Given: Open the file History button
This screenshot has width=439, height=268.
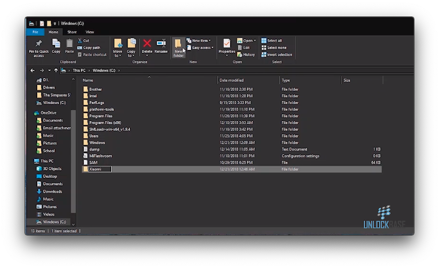Looking at the screenshot, I should click(x=246, y=54).
